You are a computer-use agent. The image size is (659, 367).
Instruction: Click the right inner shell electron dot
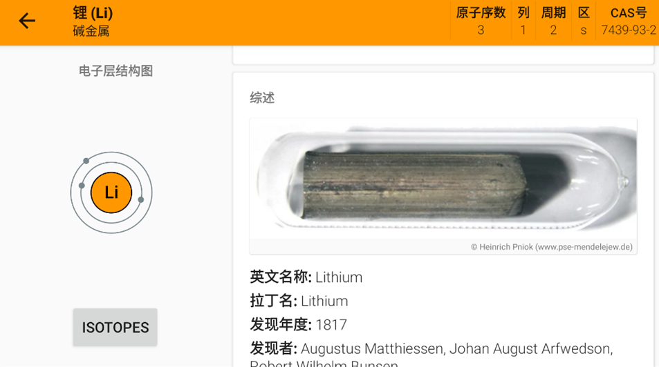(141, 199)
